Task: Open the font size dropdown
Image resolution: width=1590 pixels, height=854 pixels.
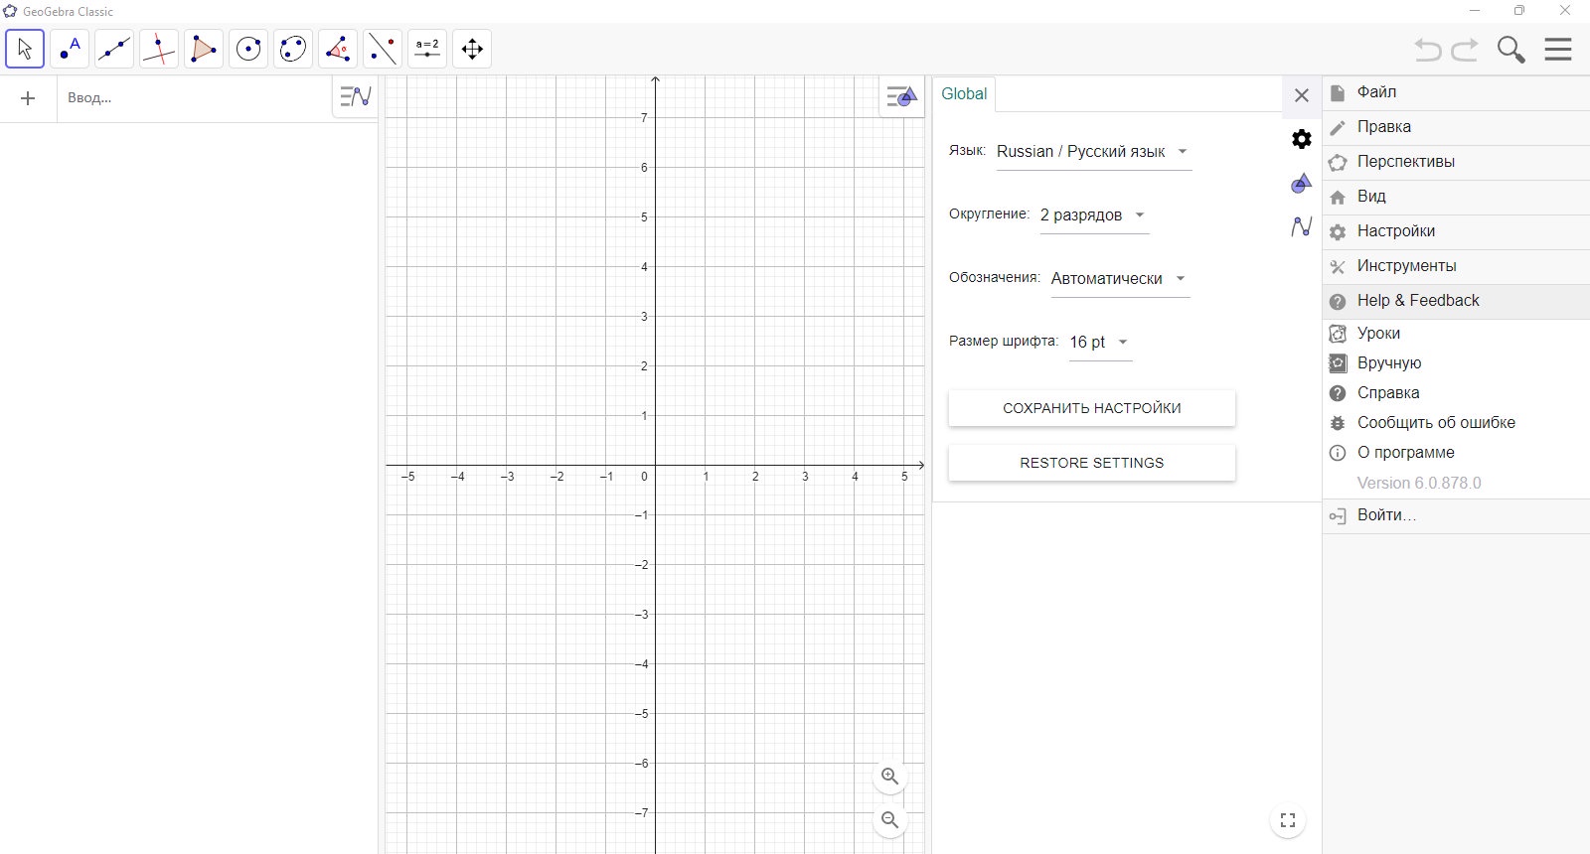Action: pos(1100,343)
